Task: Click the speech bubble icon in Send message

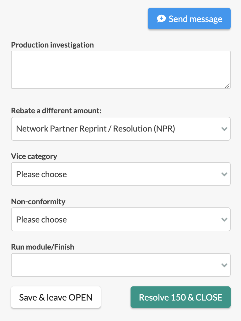Action: click(x=161, y=19)
